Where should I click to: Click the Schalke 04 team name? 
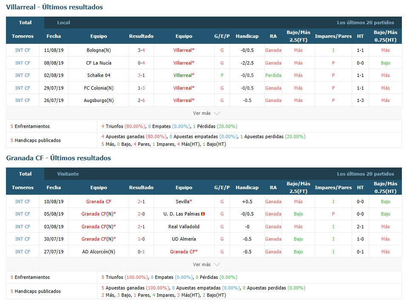coord(99,75)
